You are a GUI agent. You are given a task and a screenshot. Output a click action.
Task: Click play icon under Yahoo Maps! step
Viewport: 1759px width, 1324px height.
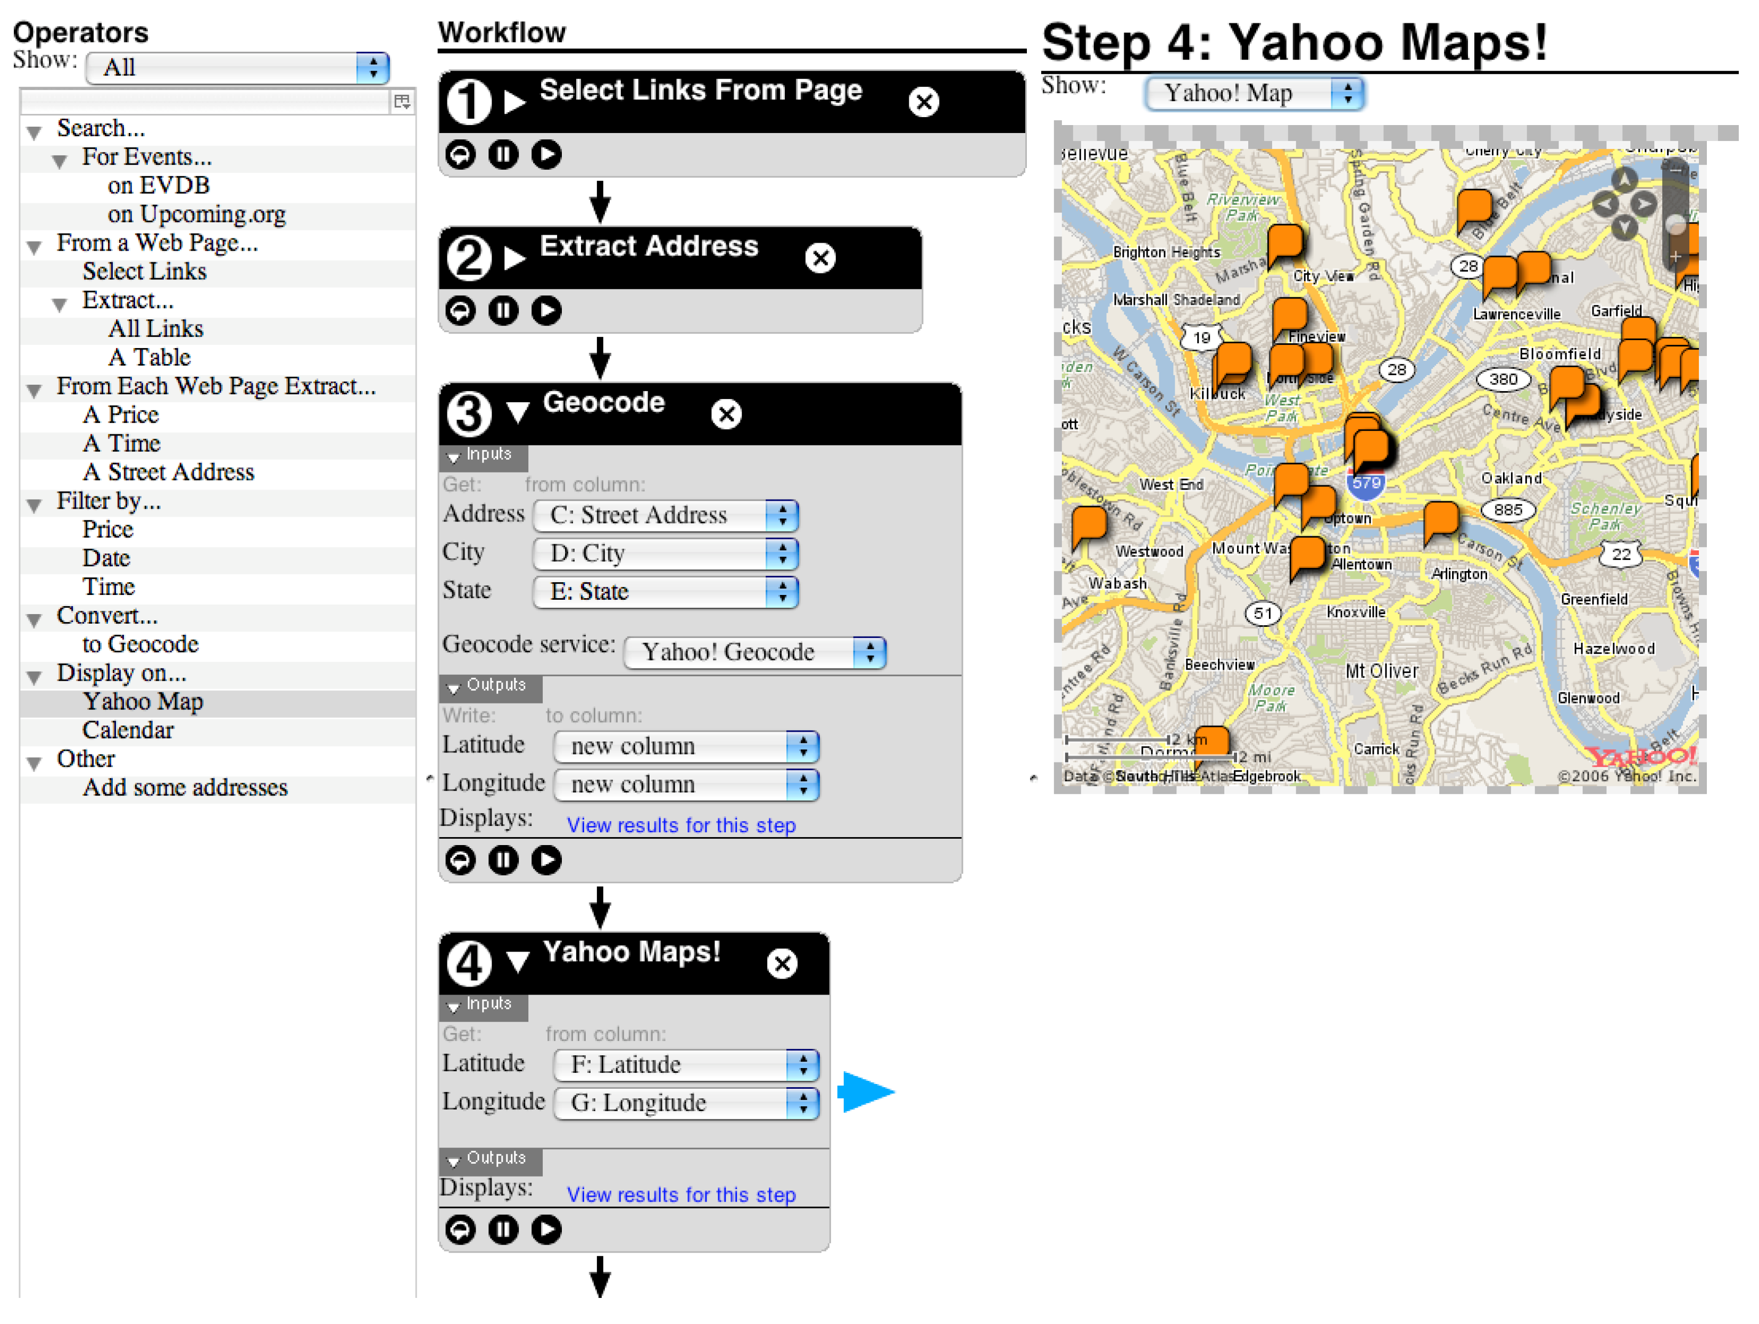click(x=546, y=1230)
